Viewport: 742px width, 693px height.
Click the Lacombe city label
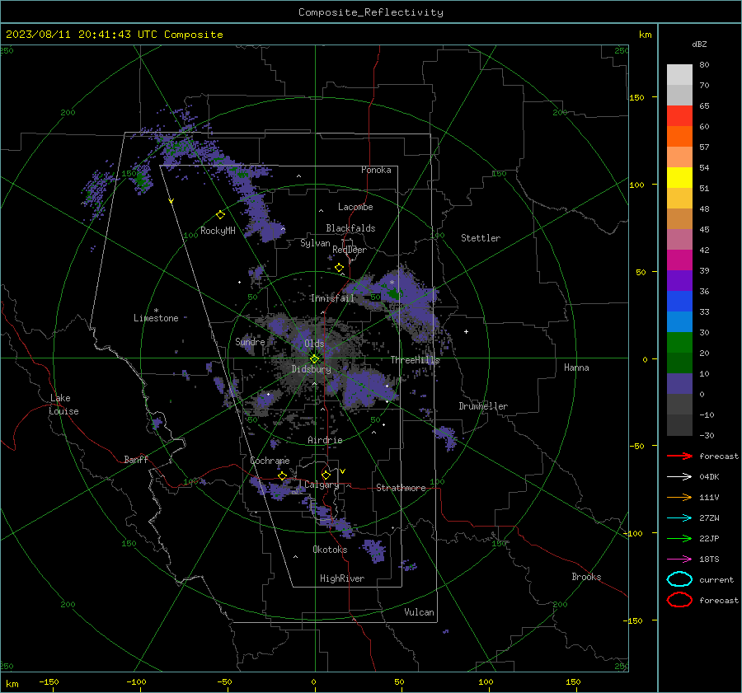pyautogui.click(x=355, y=207)
